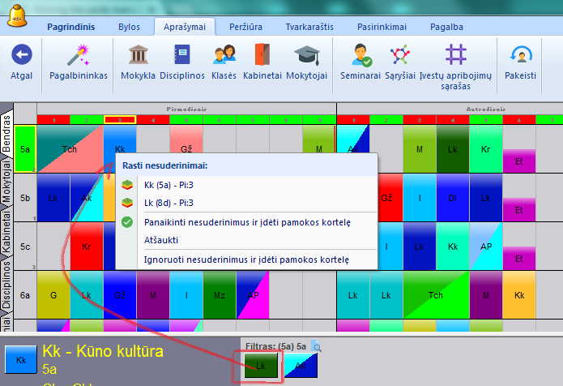Open the Pagalbininkas wizard
Image resolution: width=563 pixels, height=386 pixels.
(78, 56)
